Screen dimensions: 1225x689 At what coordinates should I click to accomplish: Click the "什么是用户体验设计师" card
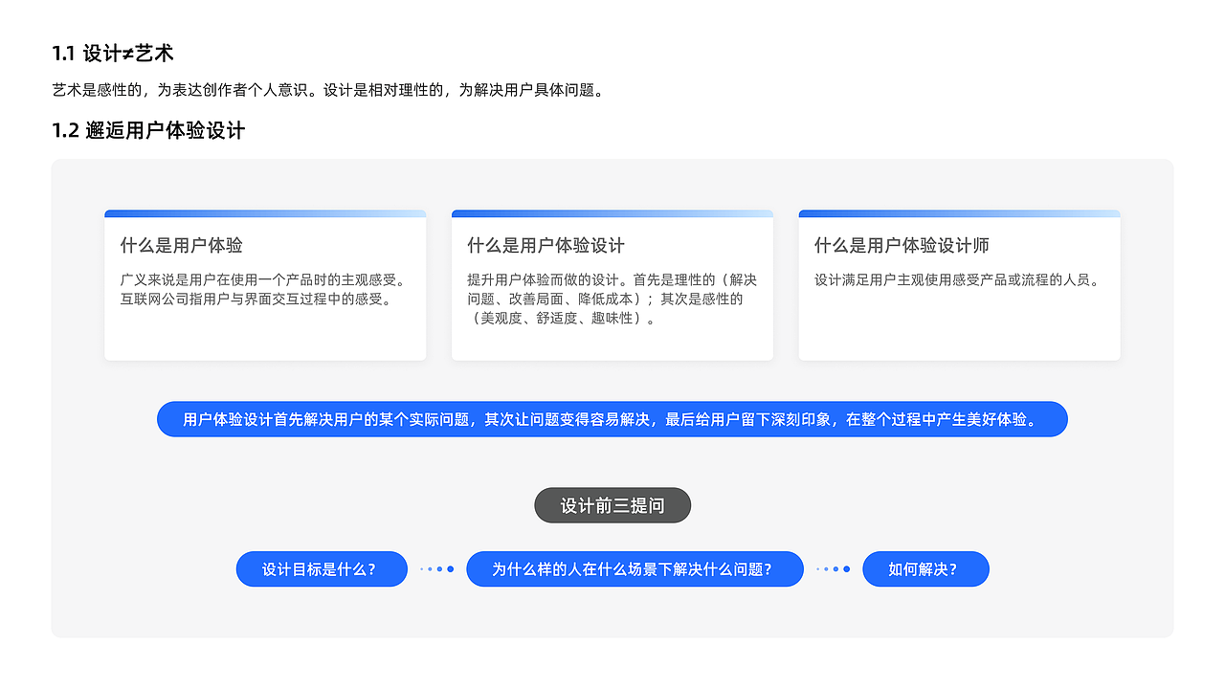pyautogui.click(x=959, y=287)
